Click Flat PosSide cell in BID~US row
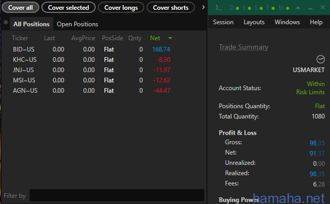330x204 pixels. (x=109, y=49)
